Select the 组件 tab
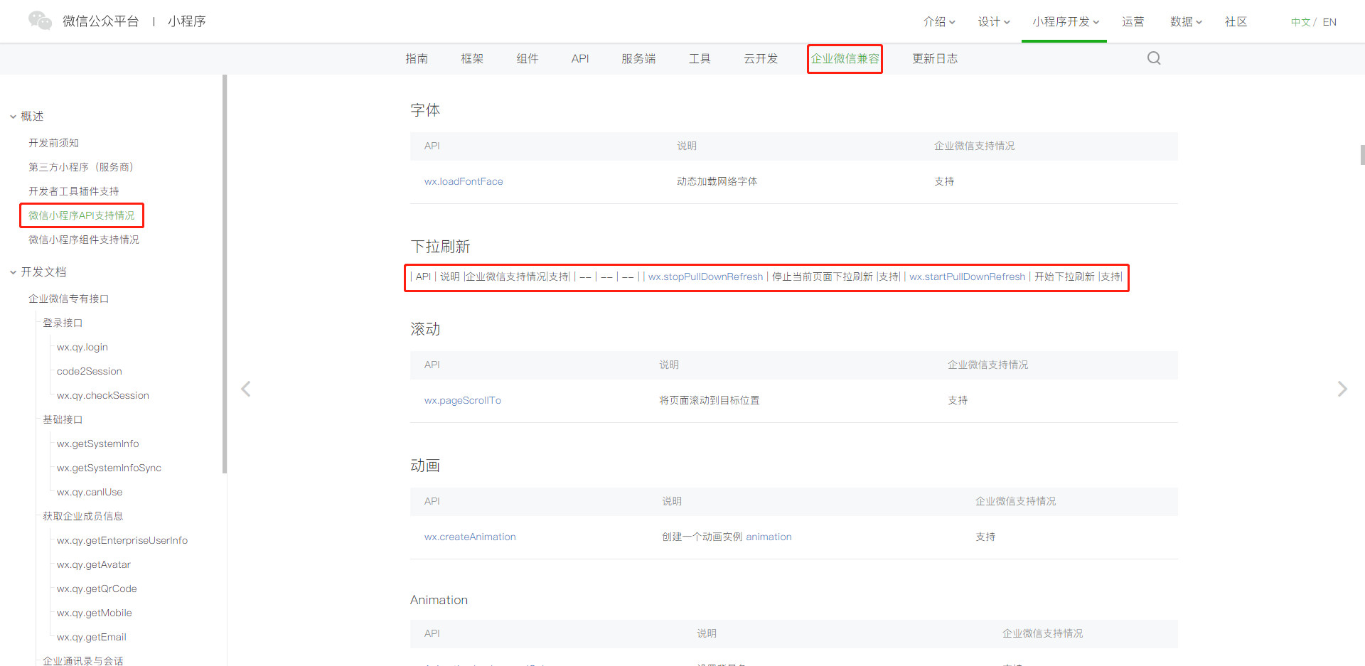This screenshot has height=666, width=1365. 528,58
